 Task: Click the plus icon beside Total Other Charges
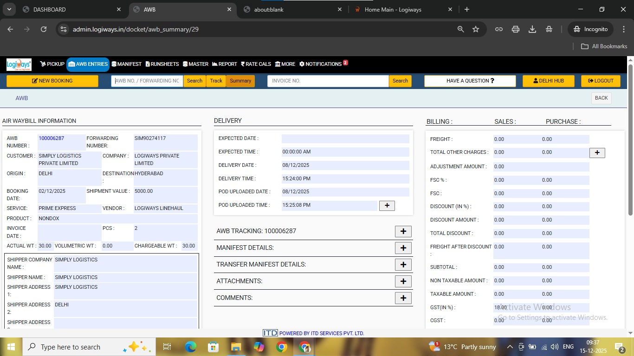tap(597, 153)
